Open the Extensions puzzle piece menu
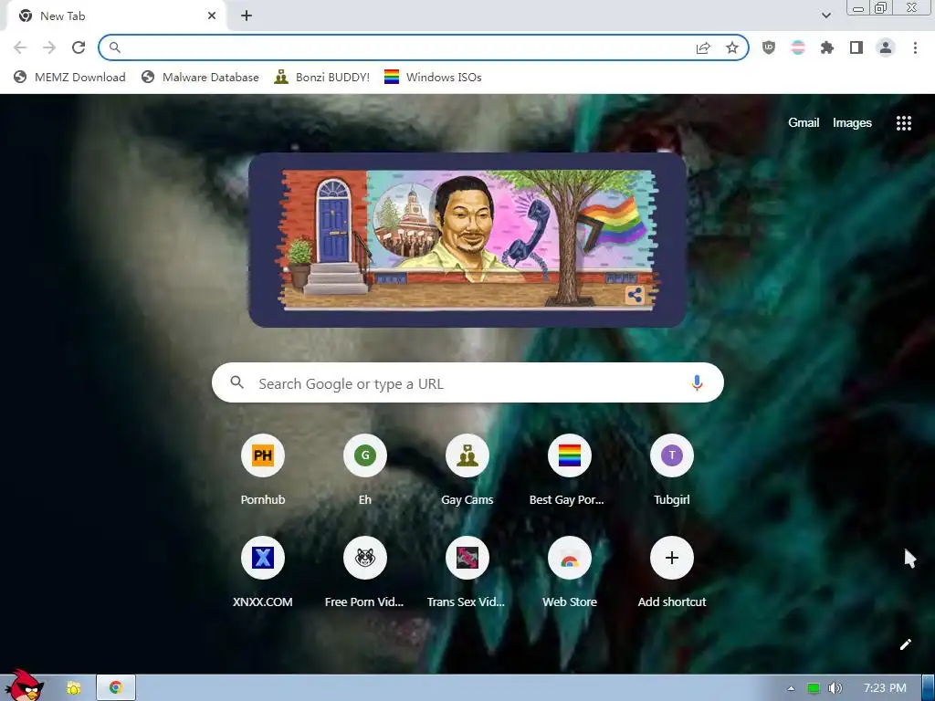Viewport: 935px width, 701px height. coord(827,47)
